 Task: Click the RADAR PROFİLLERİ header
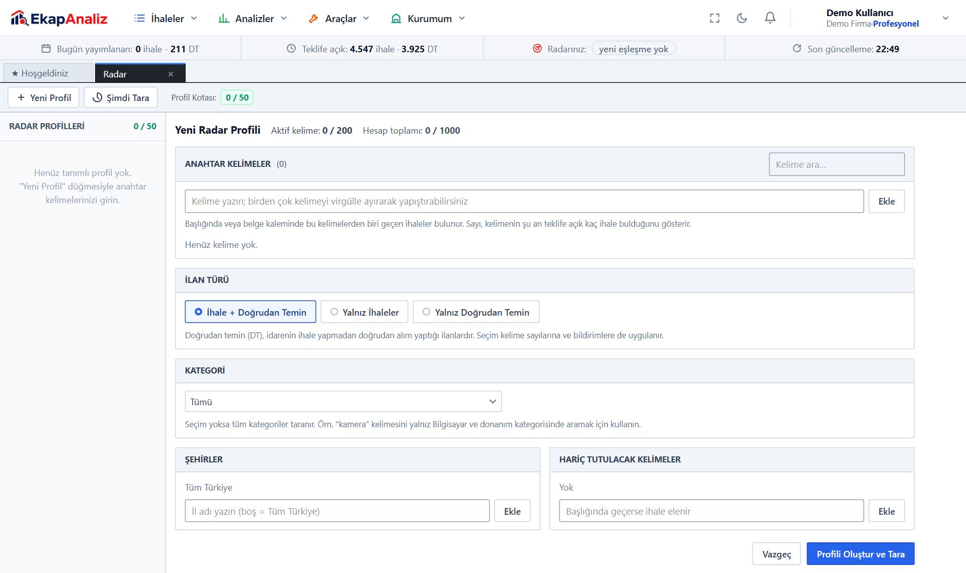click(47, 126)
